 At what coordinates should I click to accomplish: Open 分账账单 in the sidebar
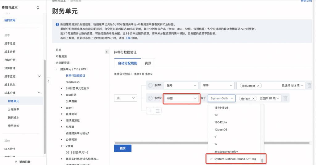[x=14, y=109]
